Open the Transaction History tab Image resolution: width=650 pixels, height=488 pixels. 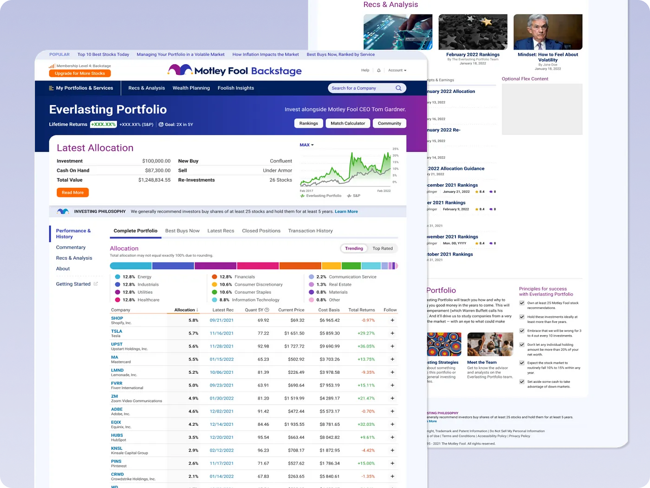pos(310,231)
